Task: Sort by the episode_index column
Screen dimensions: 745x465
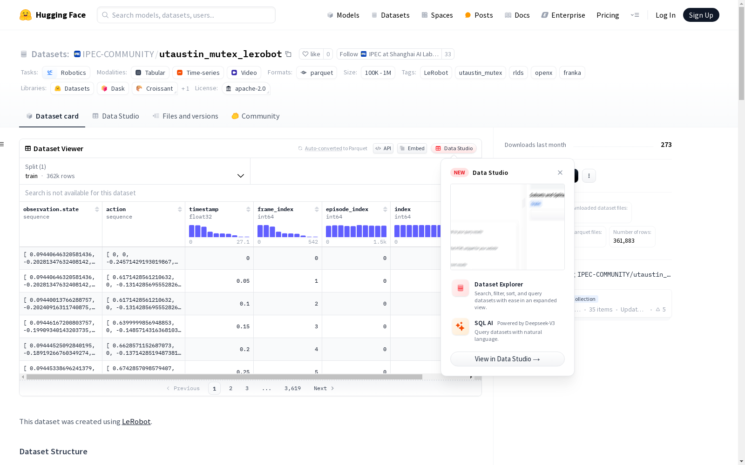Action: pos(385,209)
